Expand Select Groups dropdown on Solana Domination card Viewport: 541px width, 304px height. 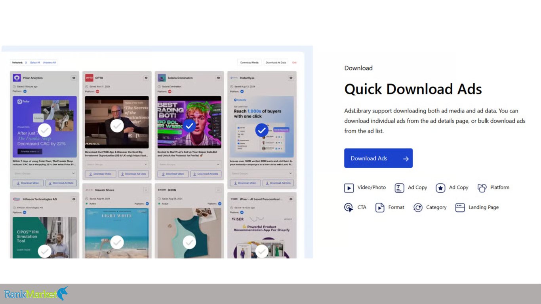click(x=189, y=164)
